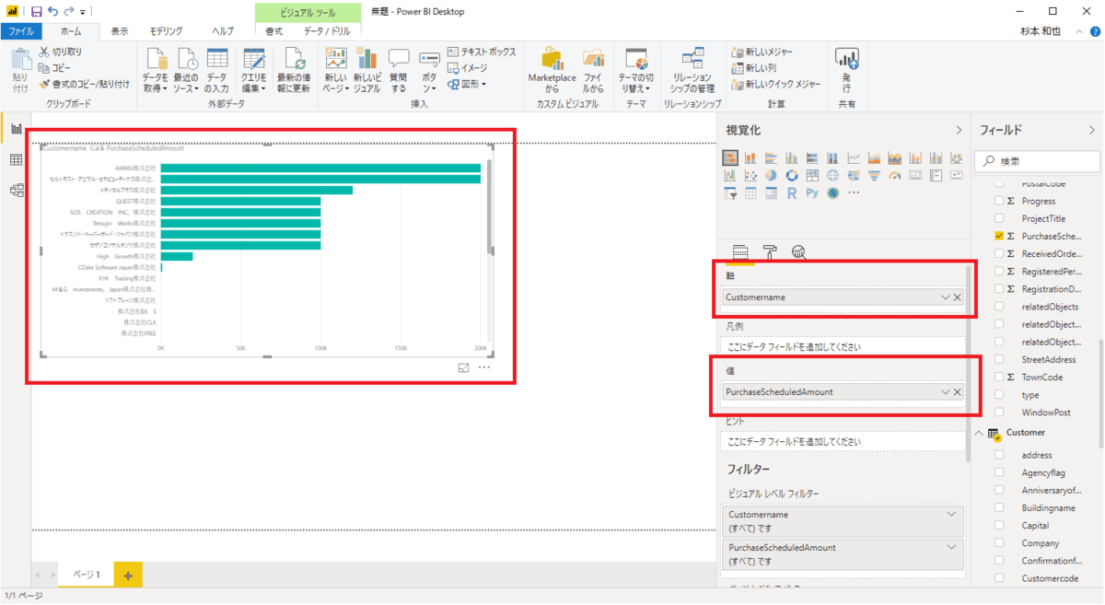Viewport: 1105px width, 605px height.
Task: Select the Python (Py) visual
Action: point(812,193)
